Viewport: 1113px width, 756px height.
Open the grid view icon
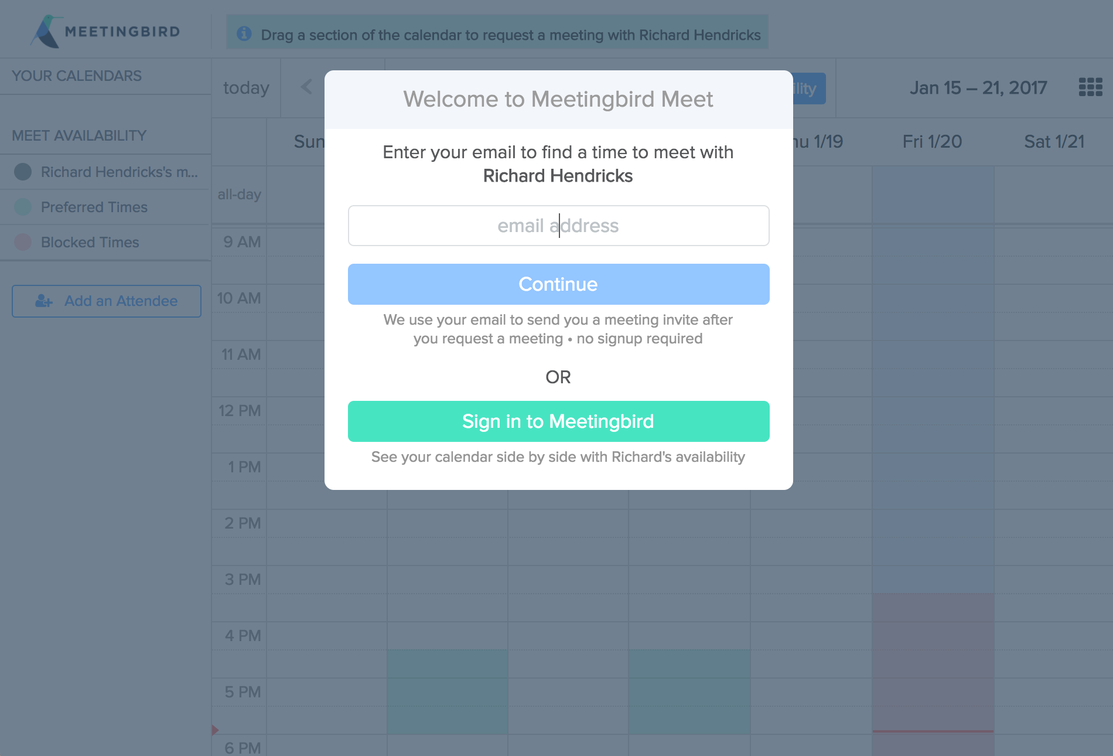tap(1090, 87)
